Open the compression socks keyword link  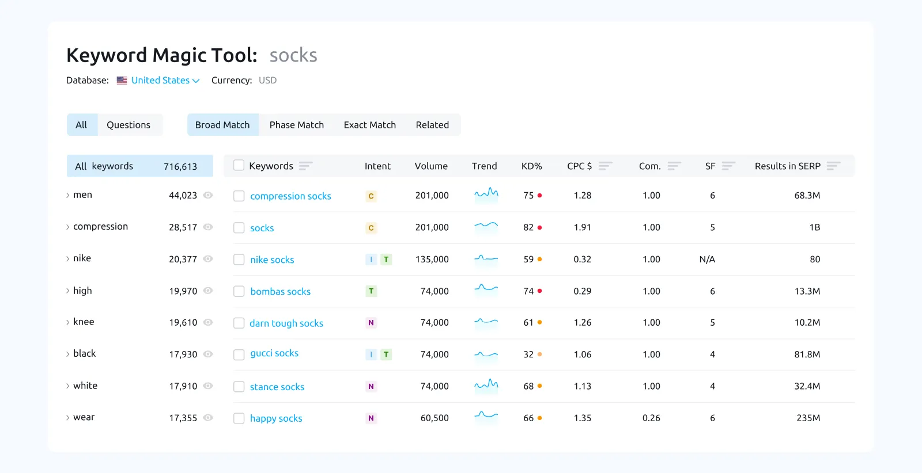290,196
